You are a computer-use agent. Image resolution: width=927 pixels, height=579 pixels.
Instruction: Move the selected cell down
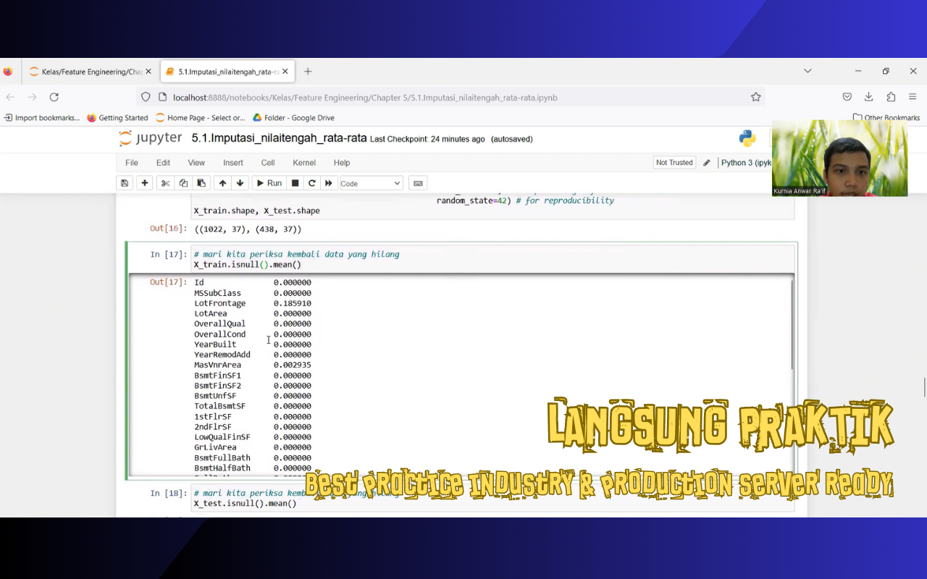[240, 183]
